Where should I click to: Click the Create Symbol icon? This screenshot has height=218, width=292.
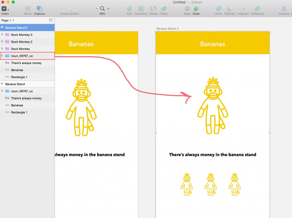pyautogui.click(x=70, y=9)
